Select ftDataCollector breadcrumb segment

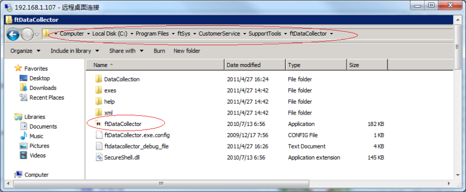click(308, 34)
